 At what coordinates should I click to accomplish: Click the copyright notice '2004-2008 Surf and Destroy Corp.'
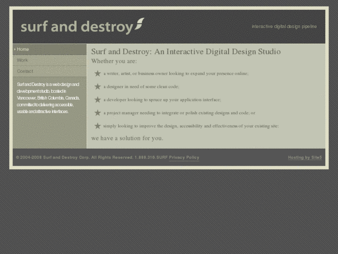coord(53,158)
